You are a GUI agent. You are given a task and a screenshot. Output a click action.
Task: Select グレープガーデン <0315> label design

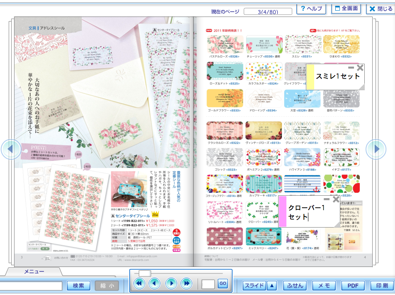303,130
